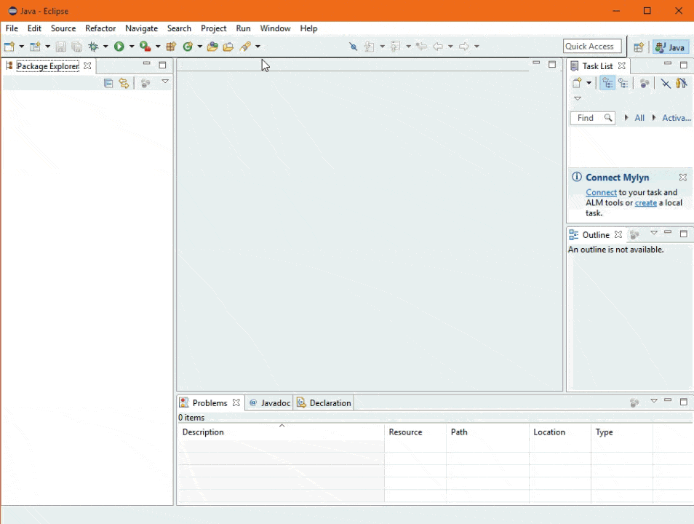
Task: Select the Java perspective button
Action: 671,47
